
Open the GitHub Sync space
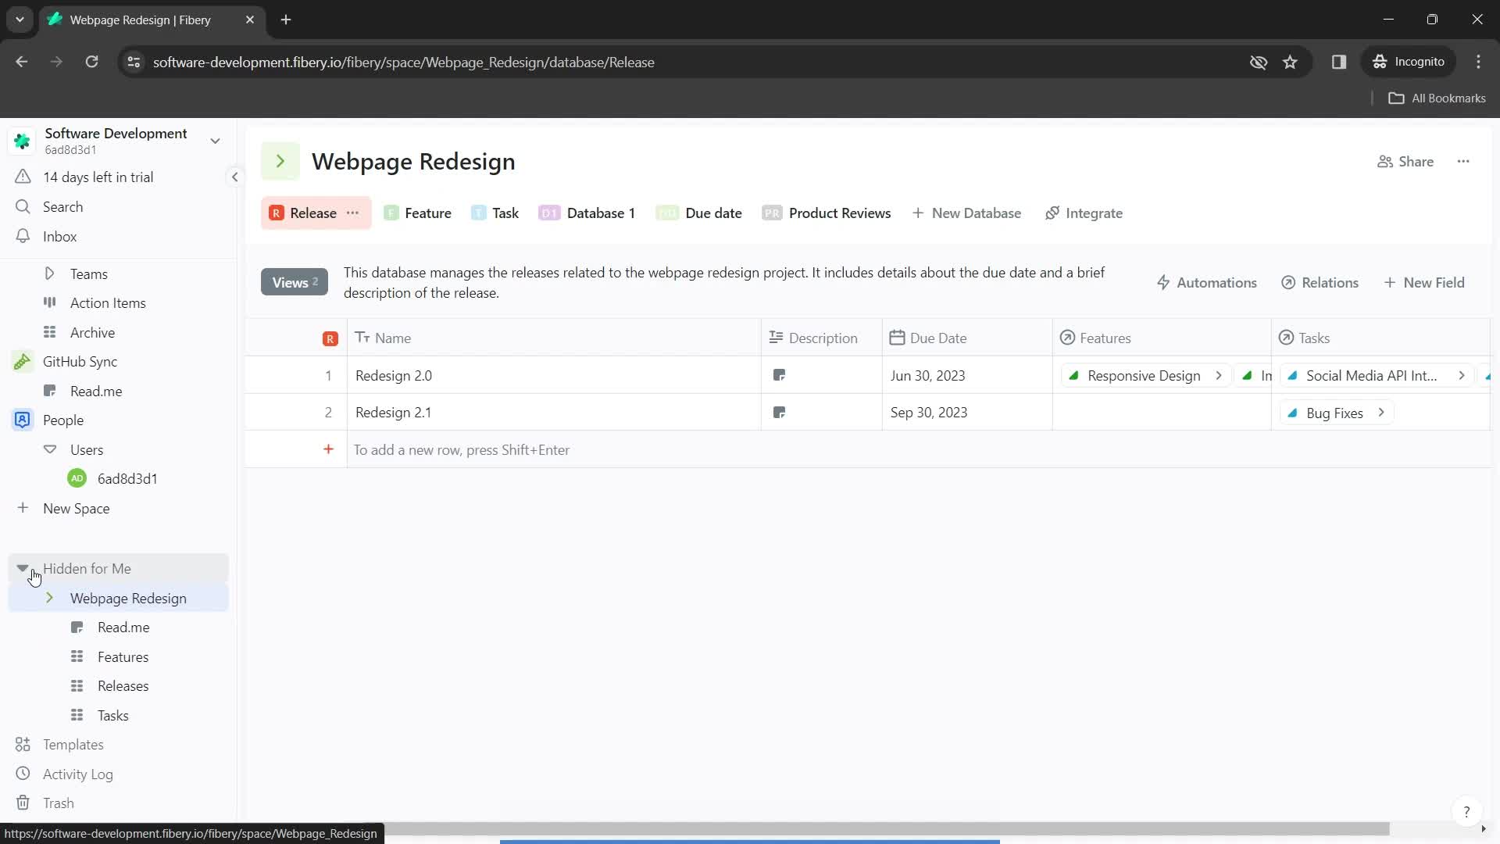tap(80, 362)
